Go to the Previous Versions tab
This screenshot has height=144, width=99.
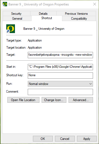pos(76,14)
